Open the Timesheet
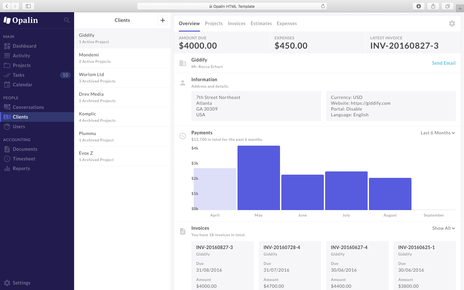Screen dimensions: 464x290 (x=24, y=159)
